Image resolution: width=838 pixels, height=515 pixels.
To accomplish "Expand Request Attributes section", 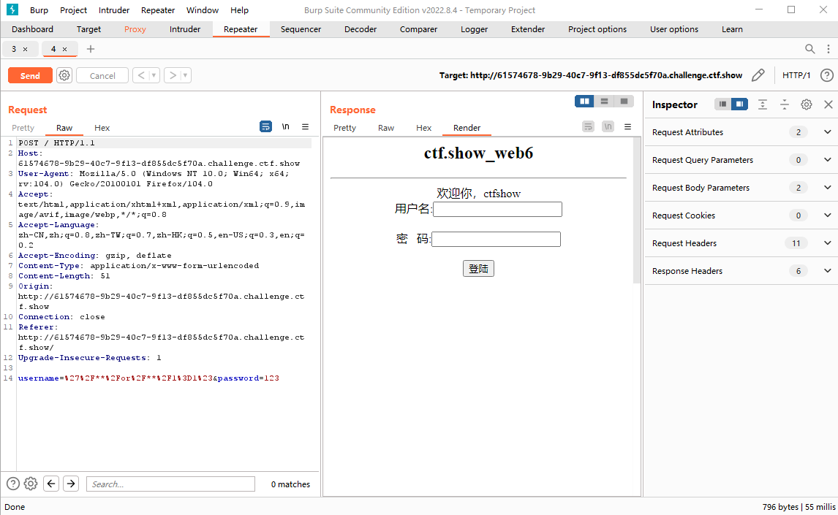I will coord(827,132).
